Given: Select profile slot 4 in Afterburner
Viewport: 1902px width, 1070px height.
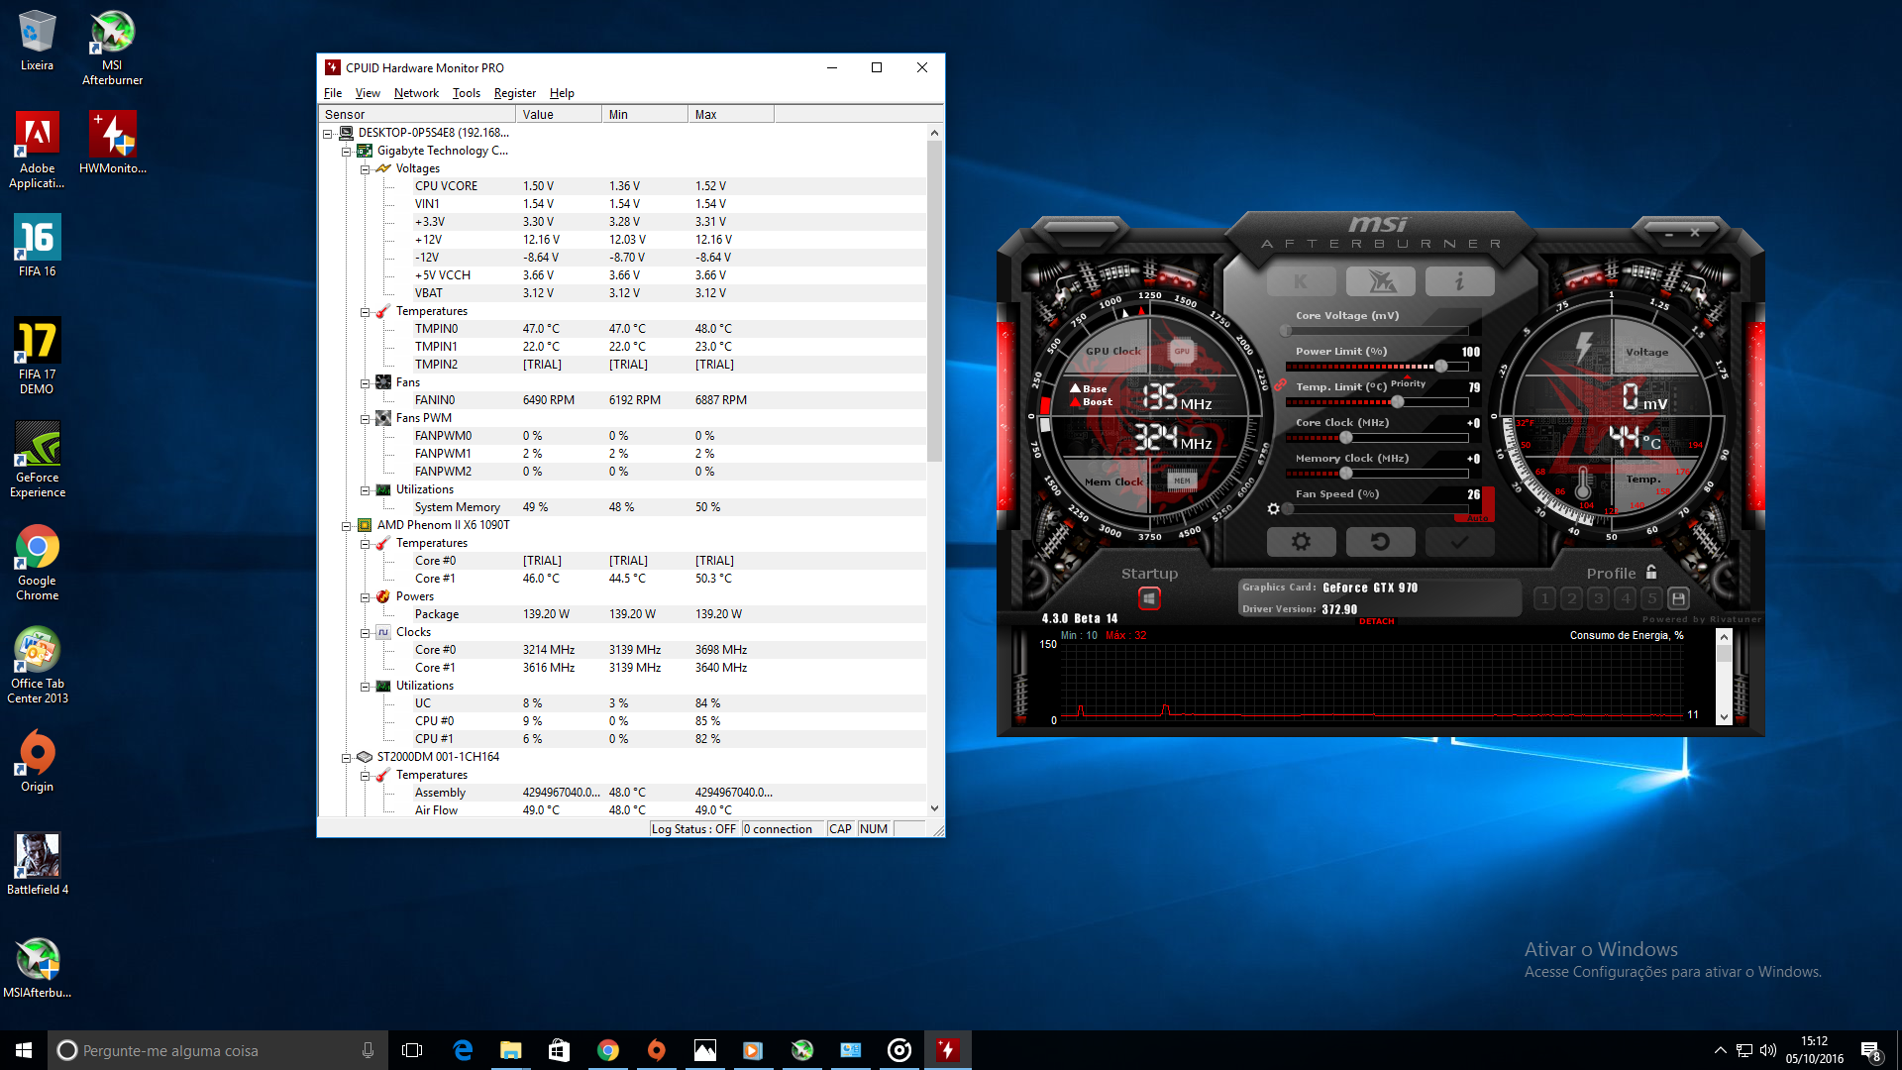Looking at the screenshot, I should 1625,598.
